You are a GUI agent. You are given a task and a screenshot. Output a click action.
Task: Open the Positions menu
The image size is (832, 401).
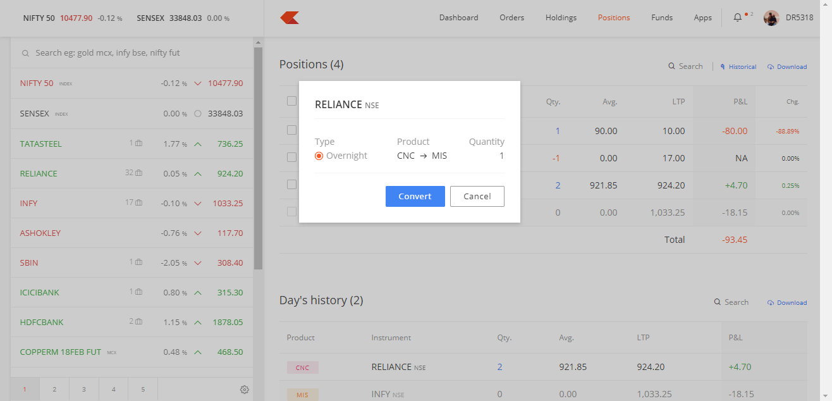(x=614, y=18)
